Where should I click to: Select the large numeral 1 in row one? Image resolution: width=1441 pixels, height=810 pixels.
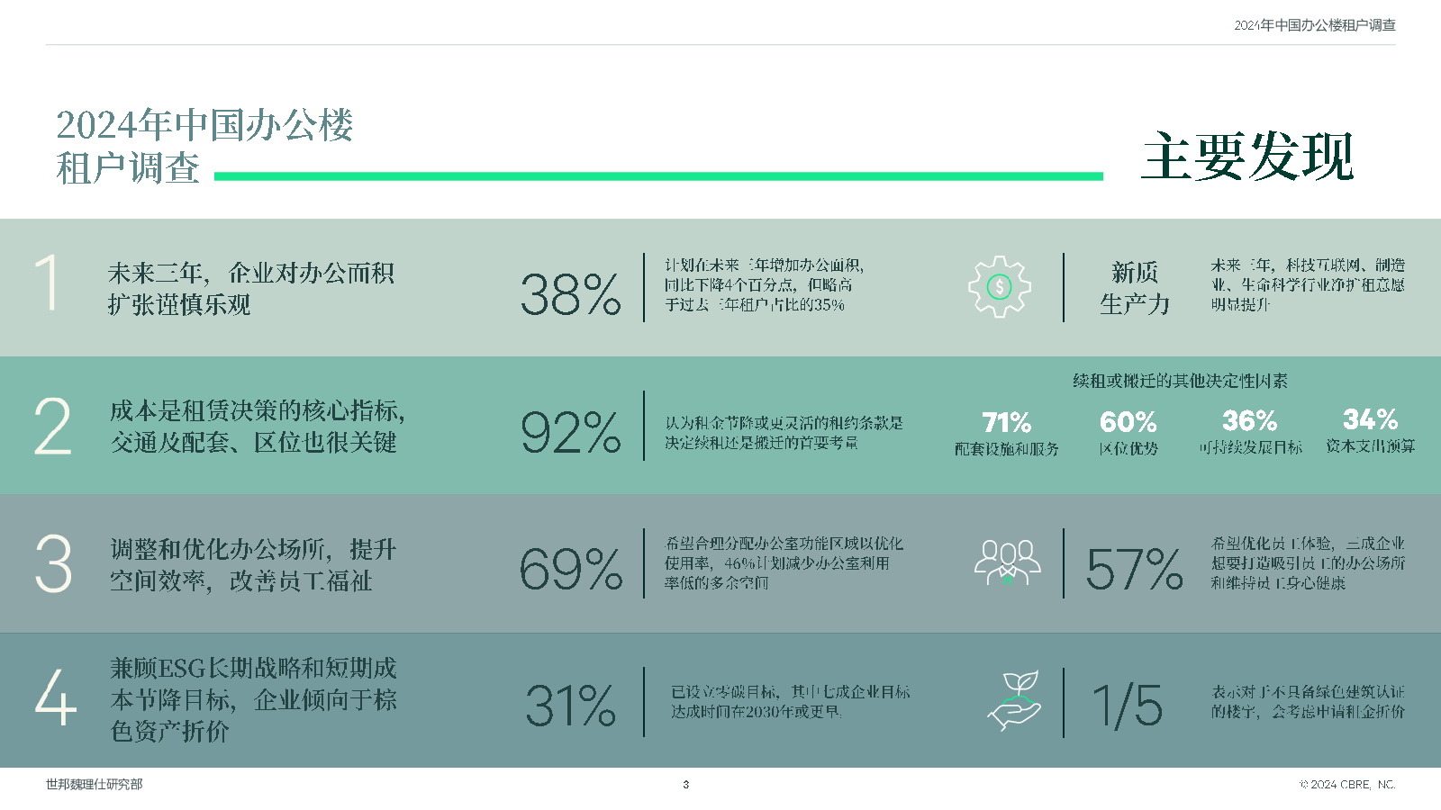click(x=47, y=283)
